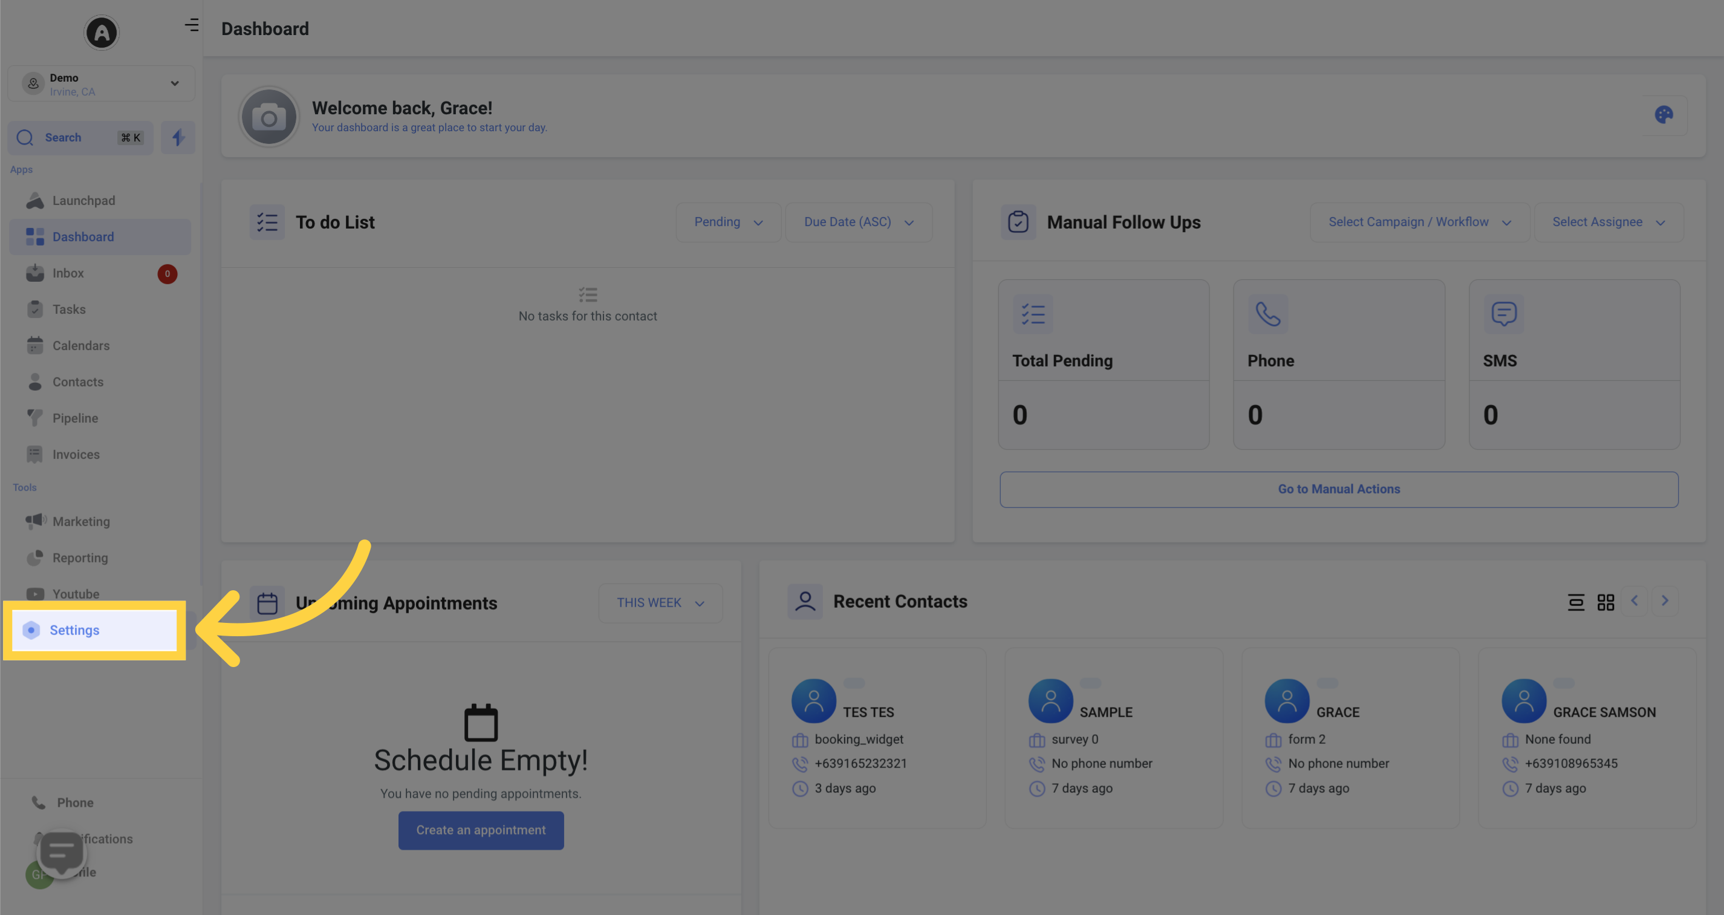Click the Reporting pie chart icon

click(35, 557)
